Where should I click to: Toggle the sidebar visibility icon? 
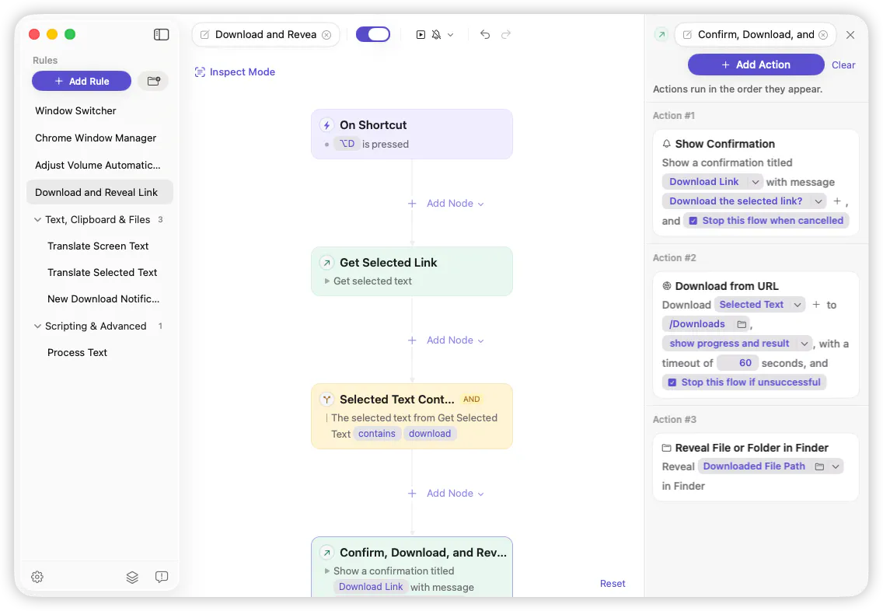click(161, 34)
